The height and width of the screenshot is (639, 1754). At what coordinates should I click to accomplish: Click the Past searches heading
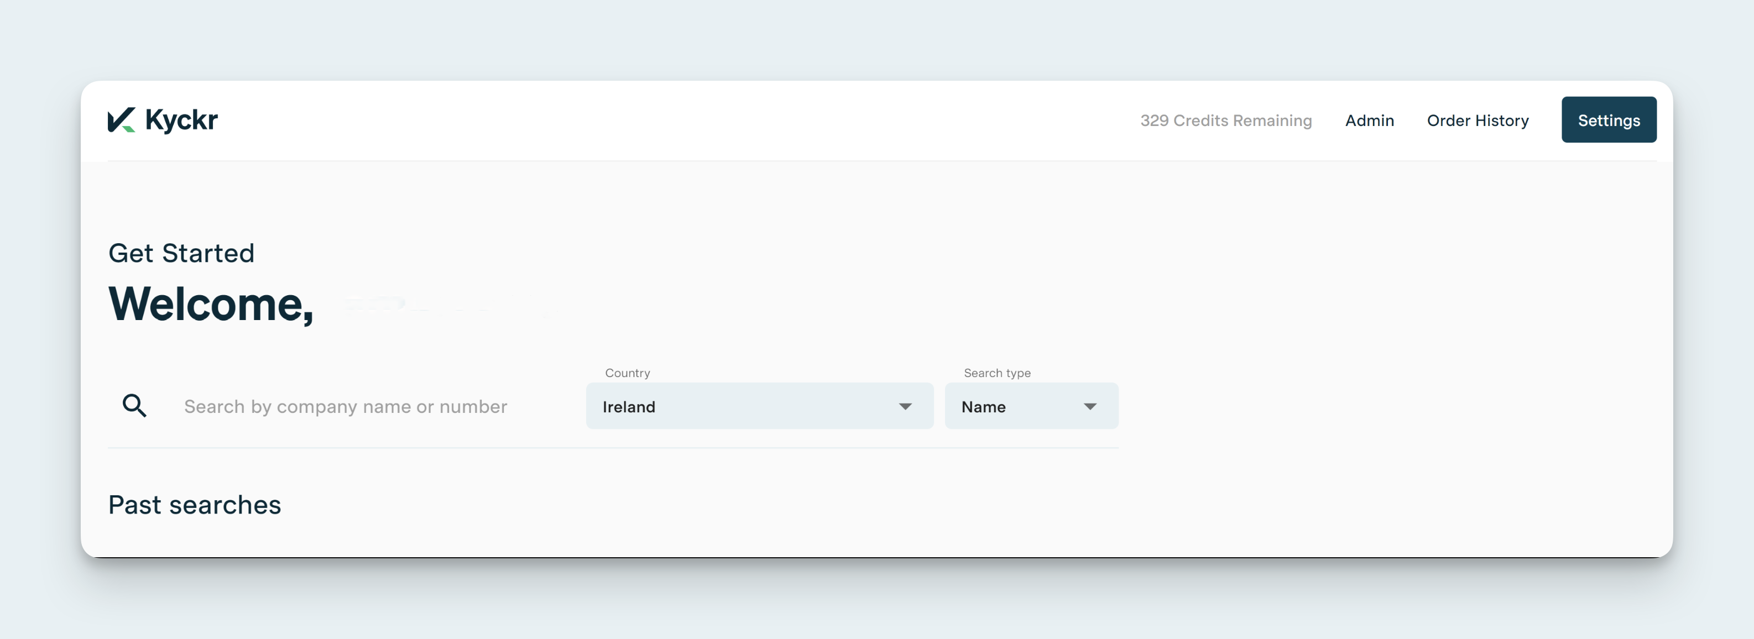point(194,505)
